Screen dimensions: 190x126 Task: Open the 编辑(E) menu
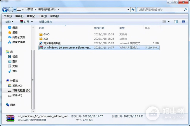(19, 16)
